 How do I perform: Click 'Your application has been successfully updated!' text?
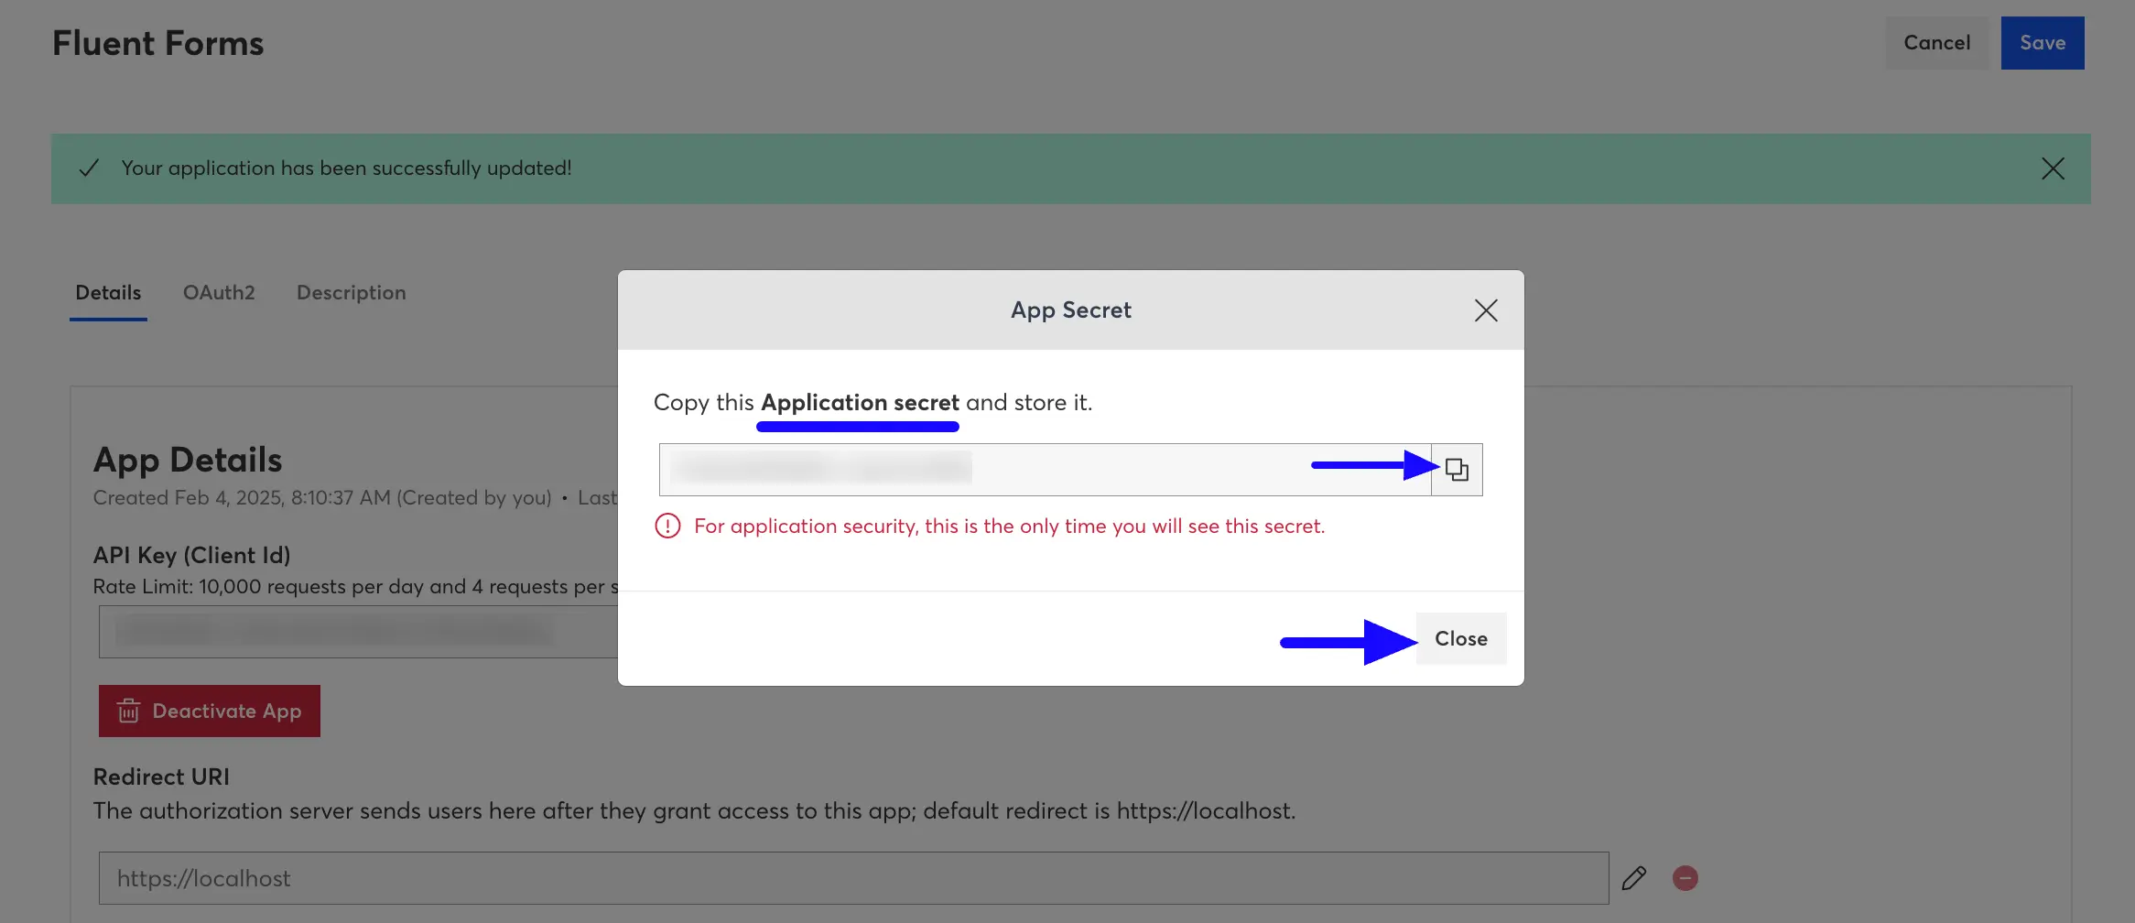346,168
